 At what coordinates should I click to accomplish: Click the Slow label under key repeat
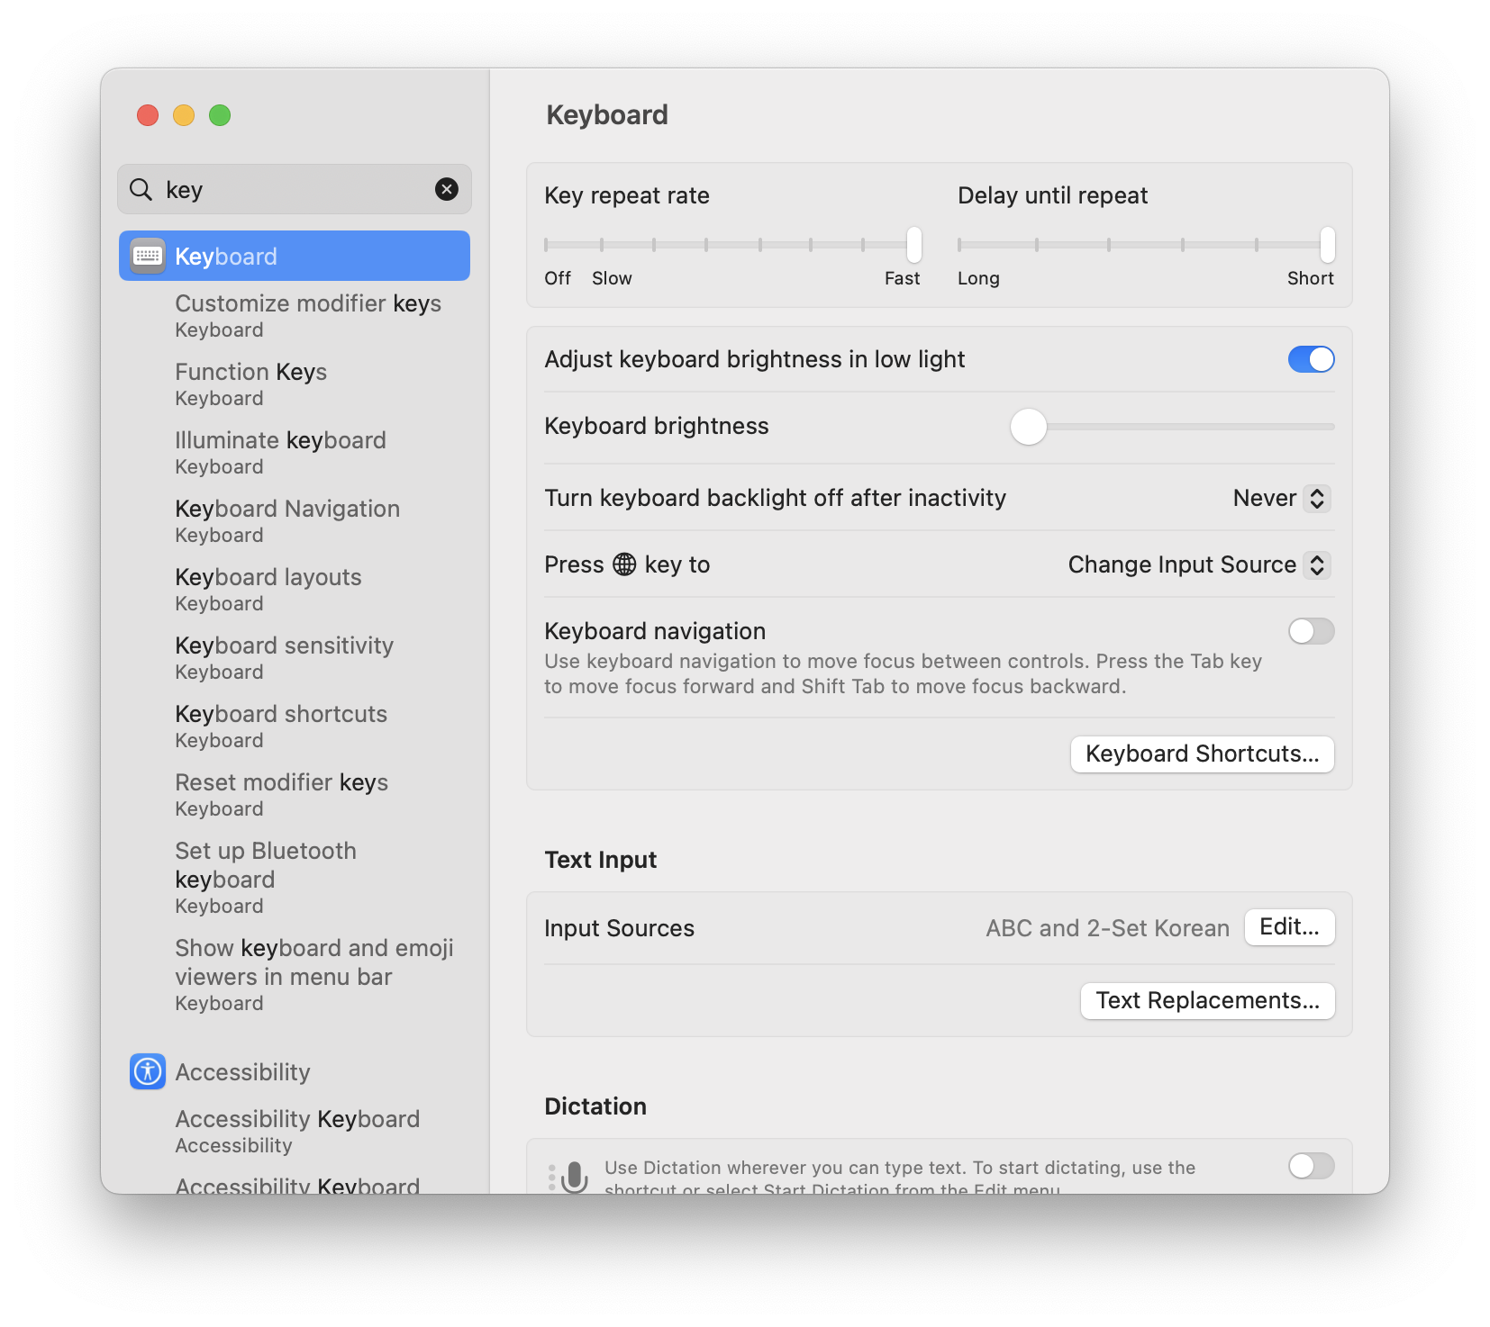(x=612, y=278)
